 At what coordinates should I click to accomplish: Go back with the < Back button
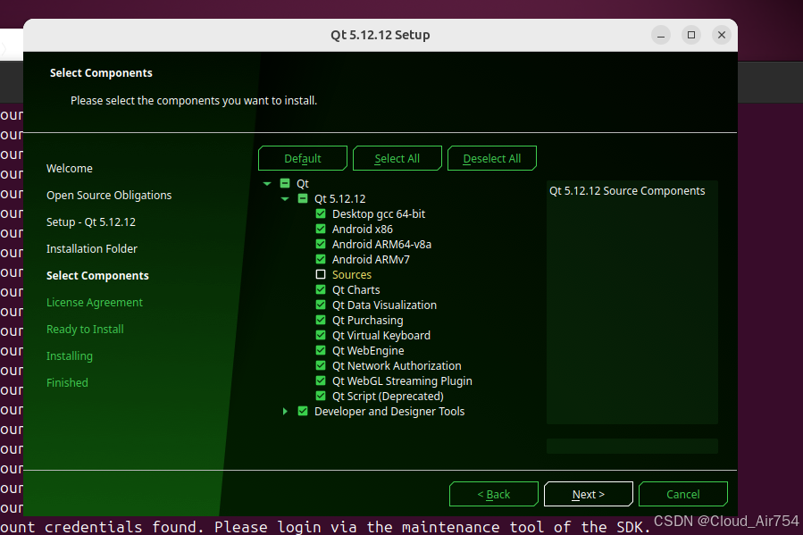tap(494, 494)
